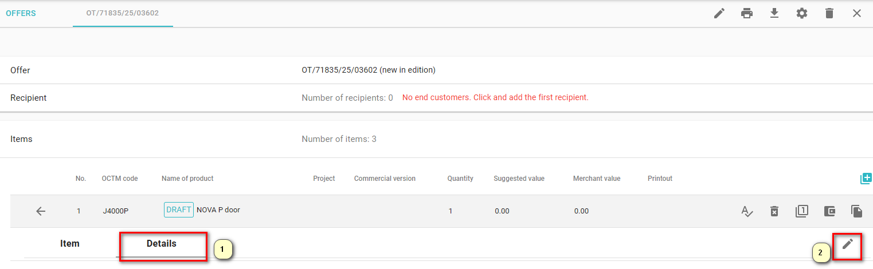Close the offer tab with X icon
Screen dimensions: 873x269
coord(856,13)
